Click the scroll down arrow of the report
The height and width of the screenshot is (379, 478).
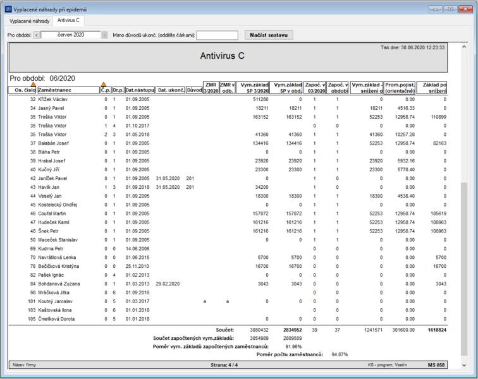(x=464, y=365)
